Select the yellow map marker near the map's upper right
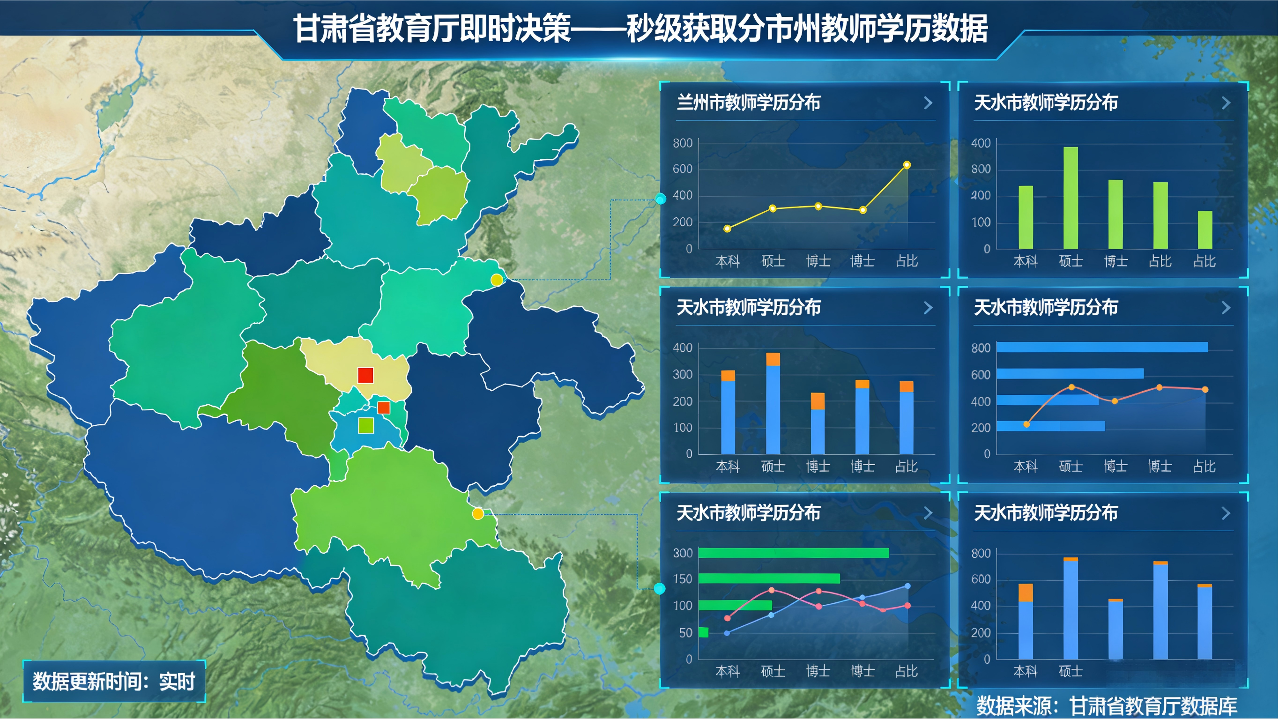This screenshot has height=719, width=1279. click(x=497, y=280)
